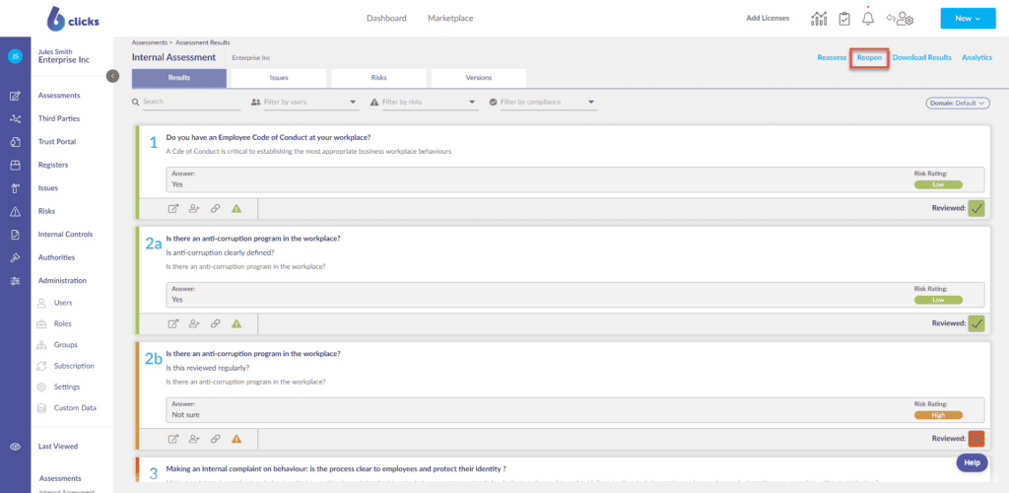Open the analytics chart icon in header
This screenshot has width=1009, height=493.
point(819,19)
